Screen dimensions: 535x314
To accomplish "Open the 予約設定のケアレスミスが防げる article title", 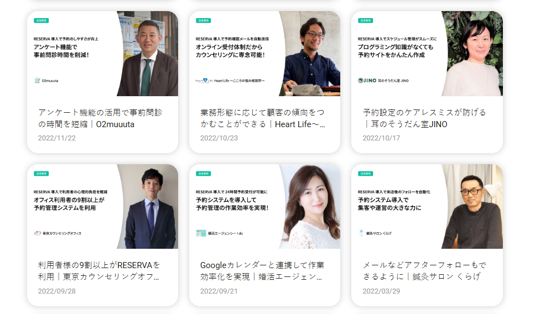I will click(424, 118).
